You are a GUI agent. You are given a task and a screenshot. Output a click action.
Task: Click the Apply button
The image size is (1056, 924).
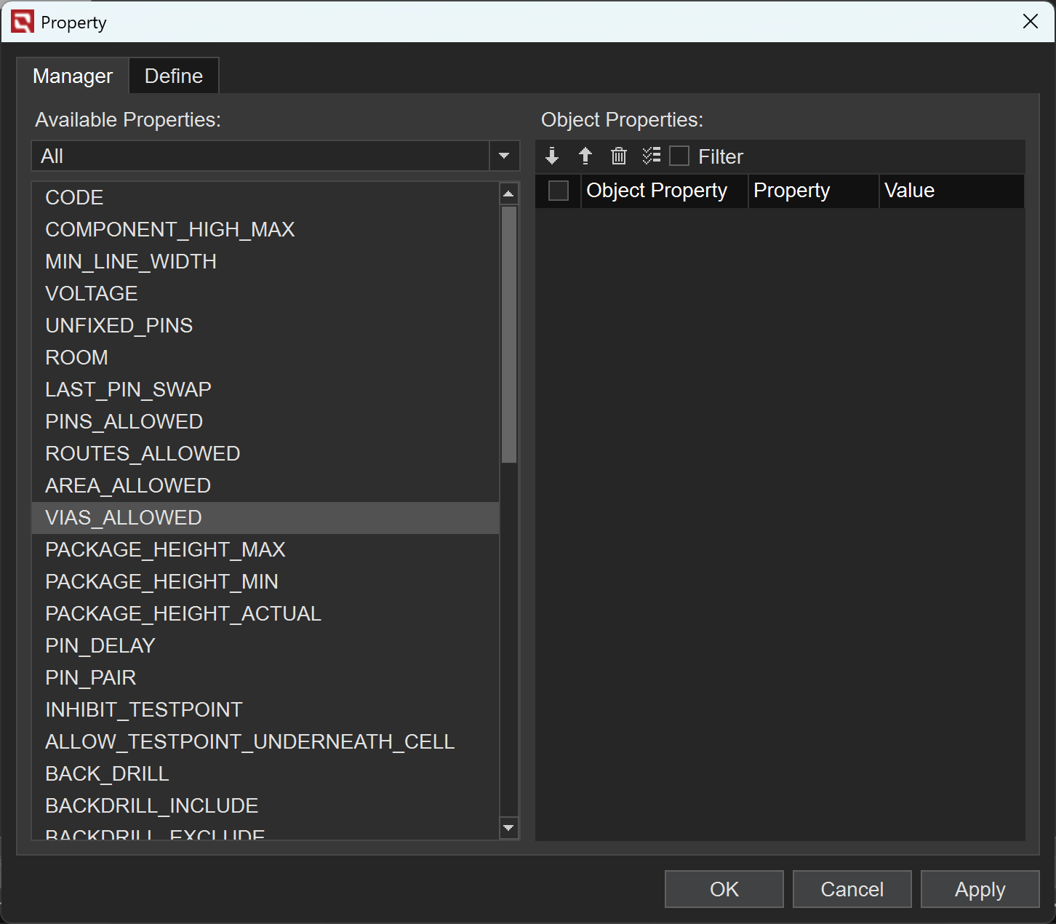click(980, 889)
